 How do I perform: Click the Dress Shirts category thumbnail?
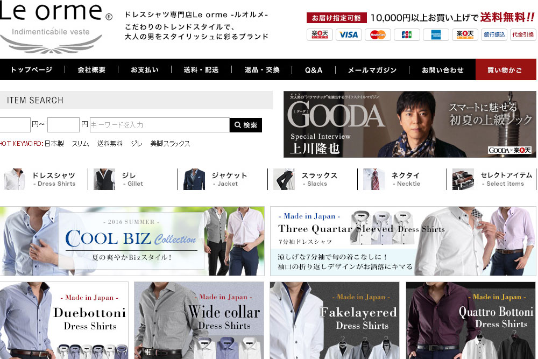(x=14, y=179)
